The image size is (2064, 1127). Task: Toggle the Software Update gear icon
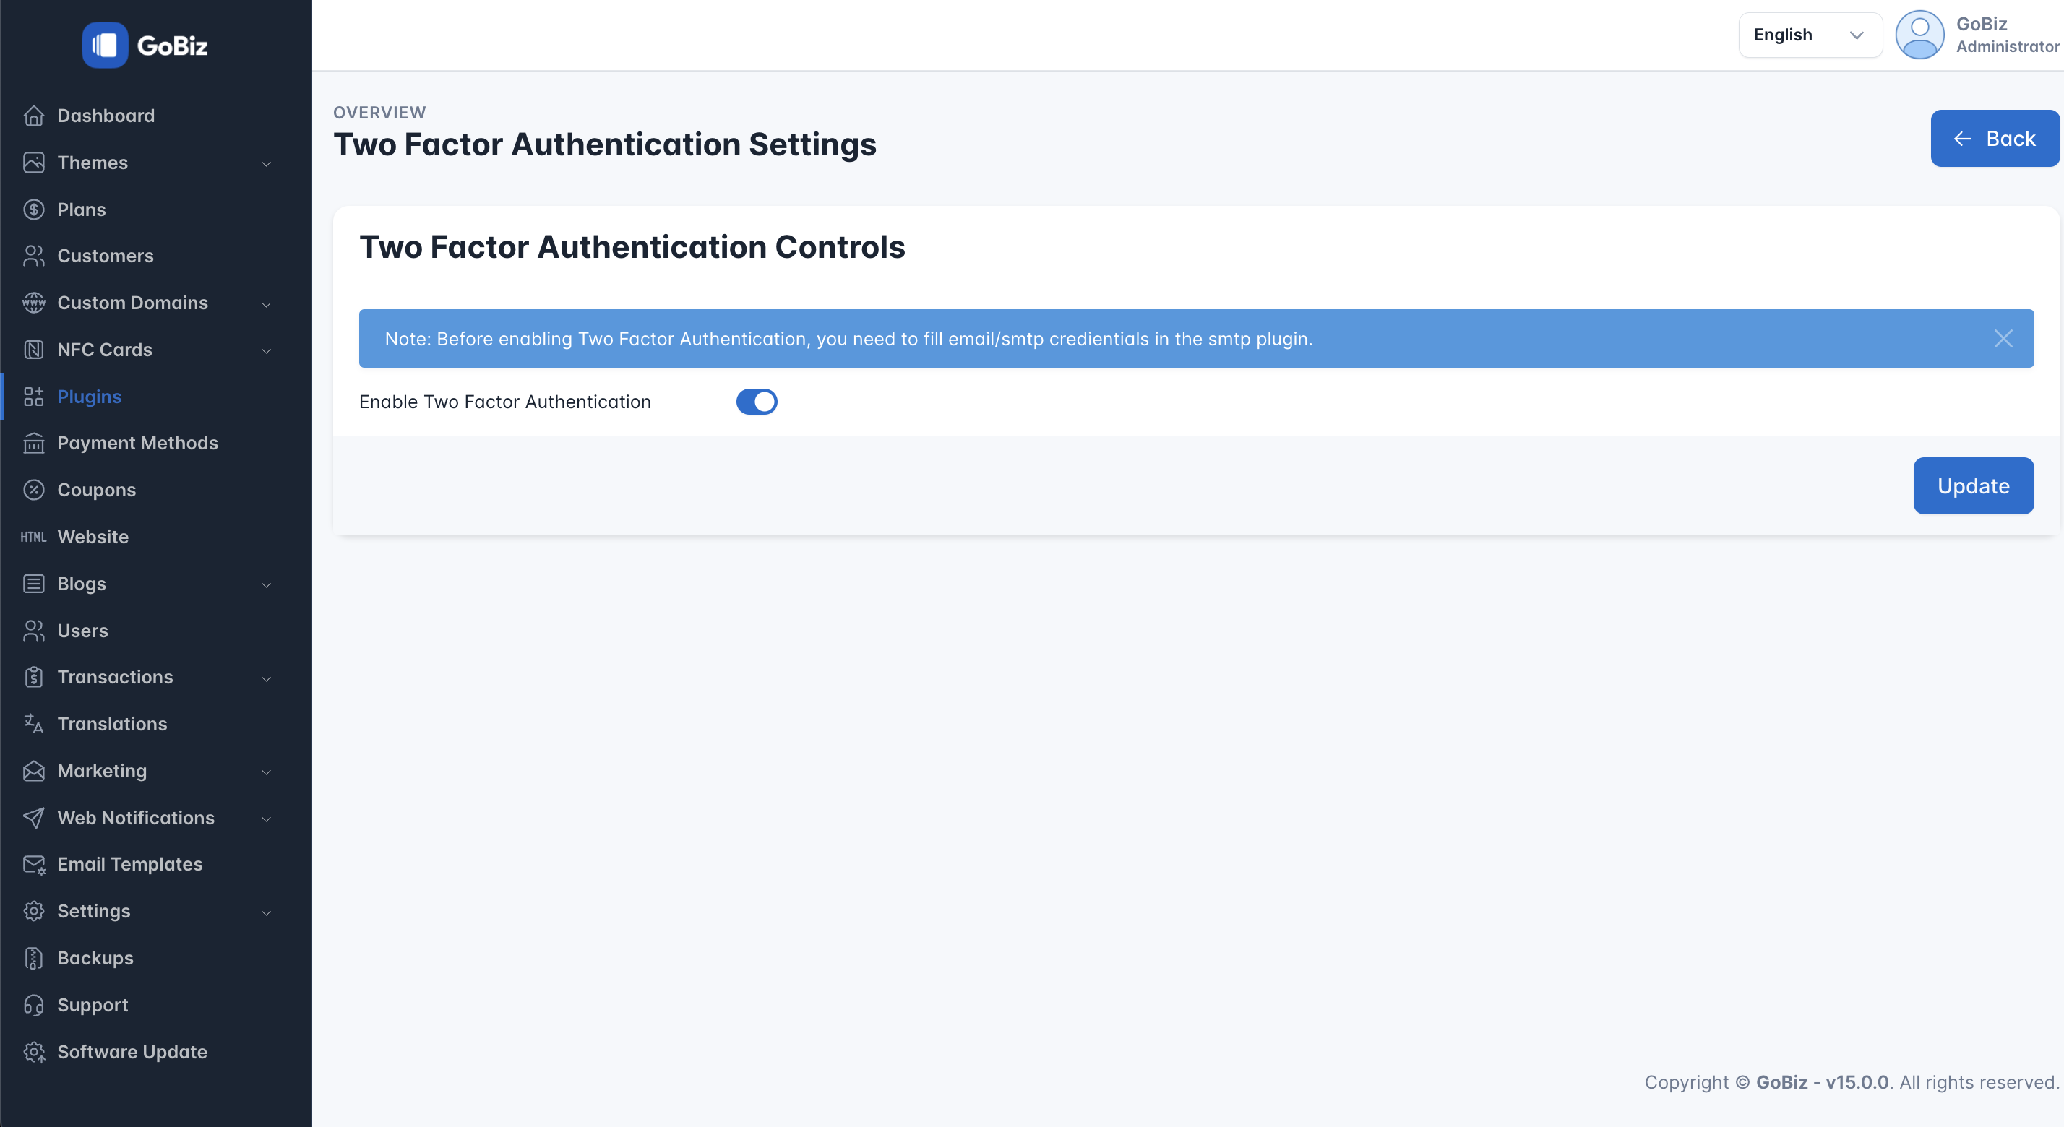35,1052
